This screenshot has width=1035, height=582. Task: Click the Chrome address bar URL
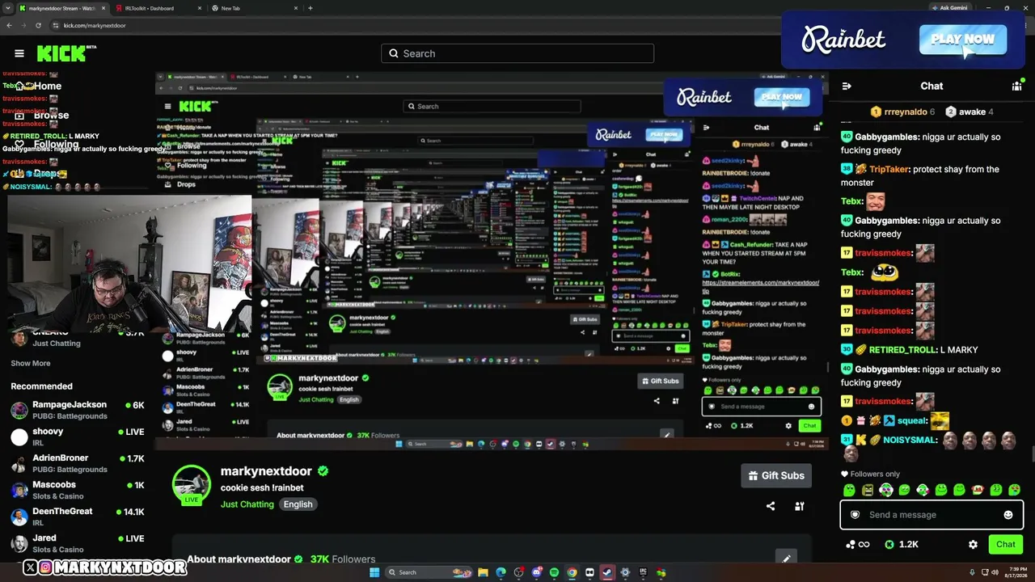(x=95, y=25)
